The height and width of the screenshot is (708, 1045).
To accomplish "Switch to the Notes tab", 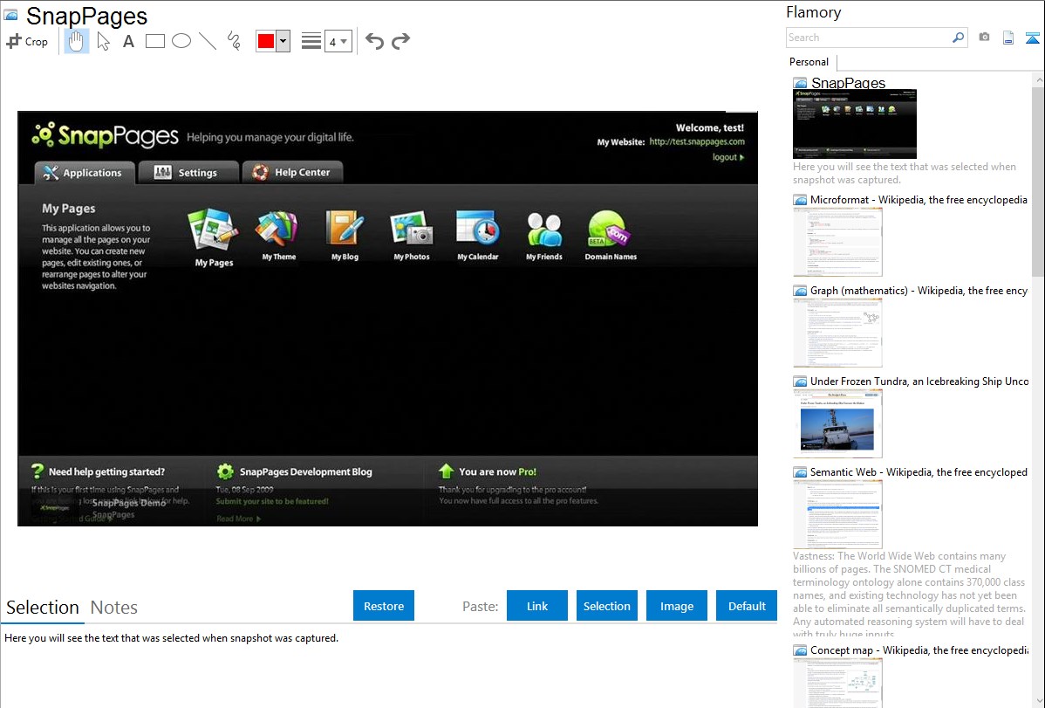I will (114, 608).
